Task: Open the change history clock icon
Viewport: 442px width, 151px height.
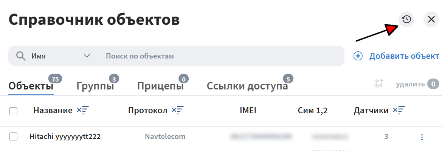Action: (x=406, y=19)
